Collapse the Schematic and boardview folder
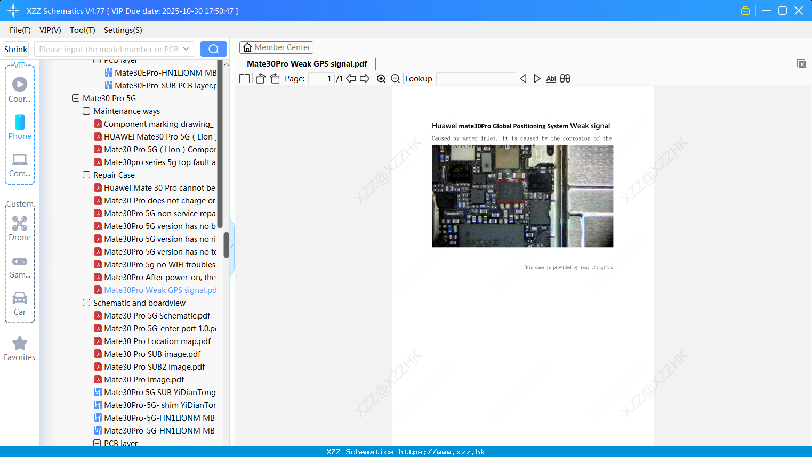Image resolution: width=812 pixels, height=457 pixels. pyautogui.click(x=86, y=303)
